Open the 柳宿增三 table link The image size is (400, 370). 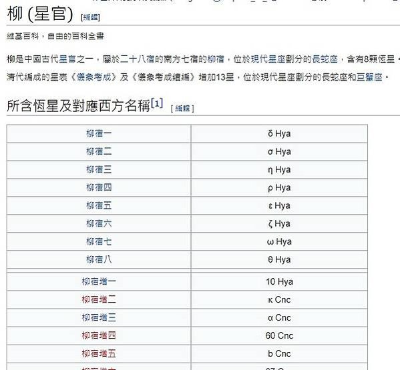click(99, 317)
